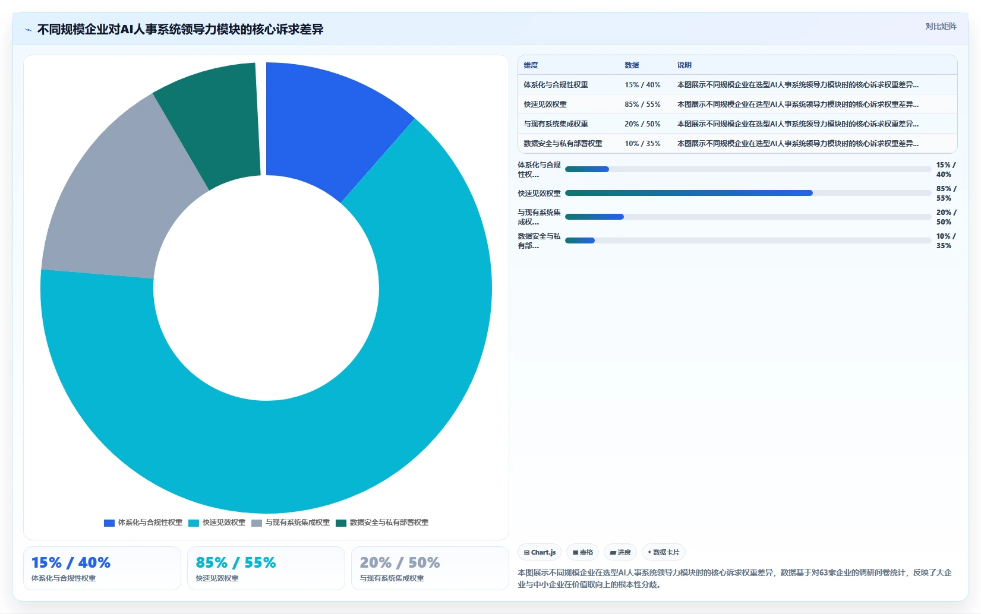Click the 维度 column header
Image resolution: width=981 pixels, height=614 pixels.
[x=531, y=65]
